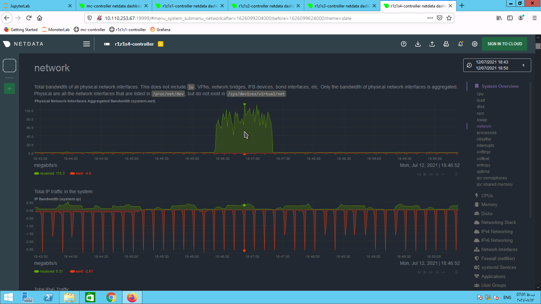The image size is (541, 304).
Task: Click the export snapshot download icon
Action: click(x=418, y=44)
